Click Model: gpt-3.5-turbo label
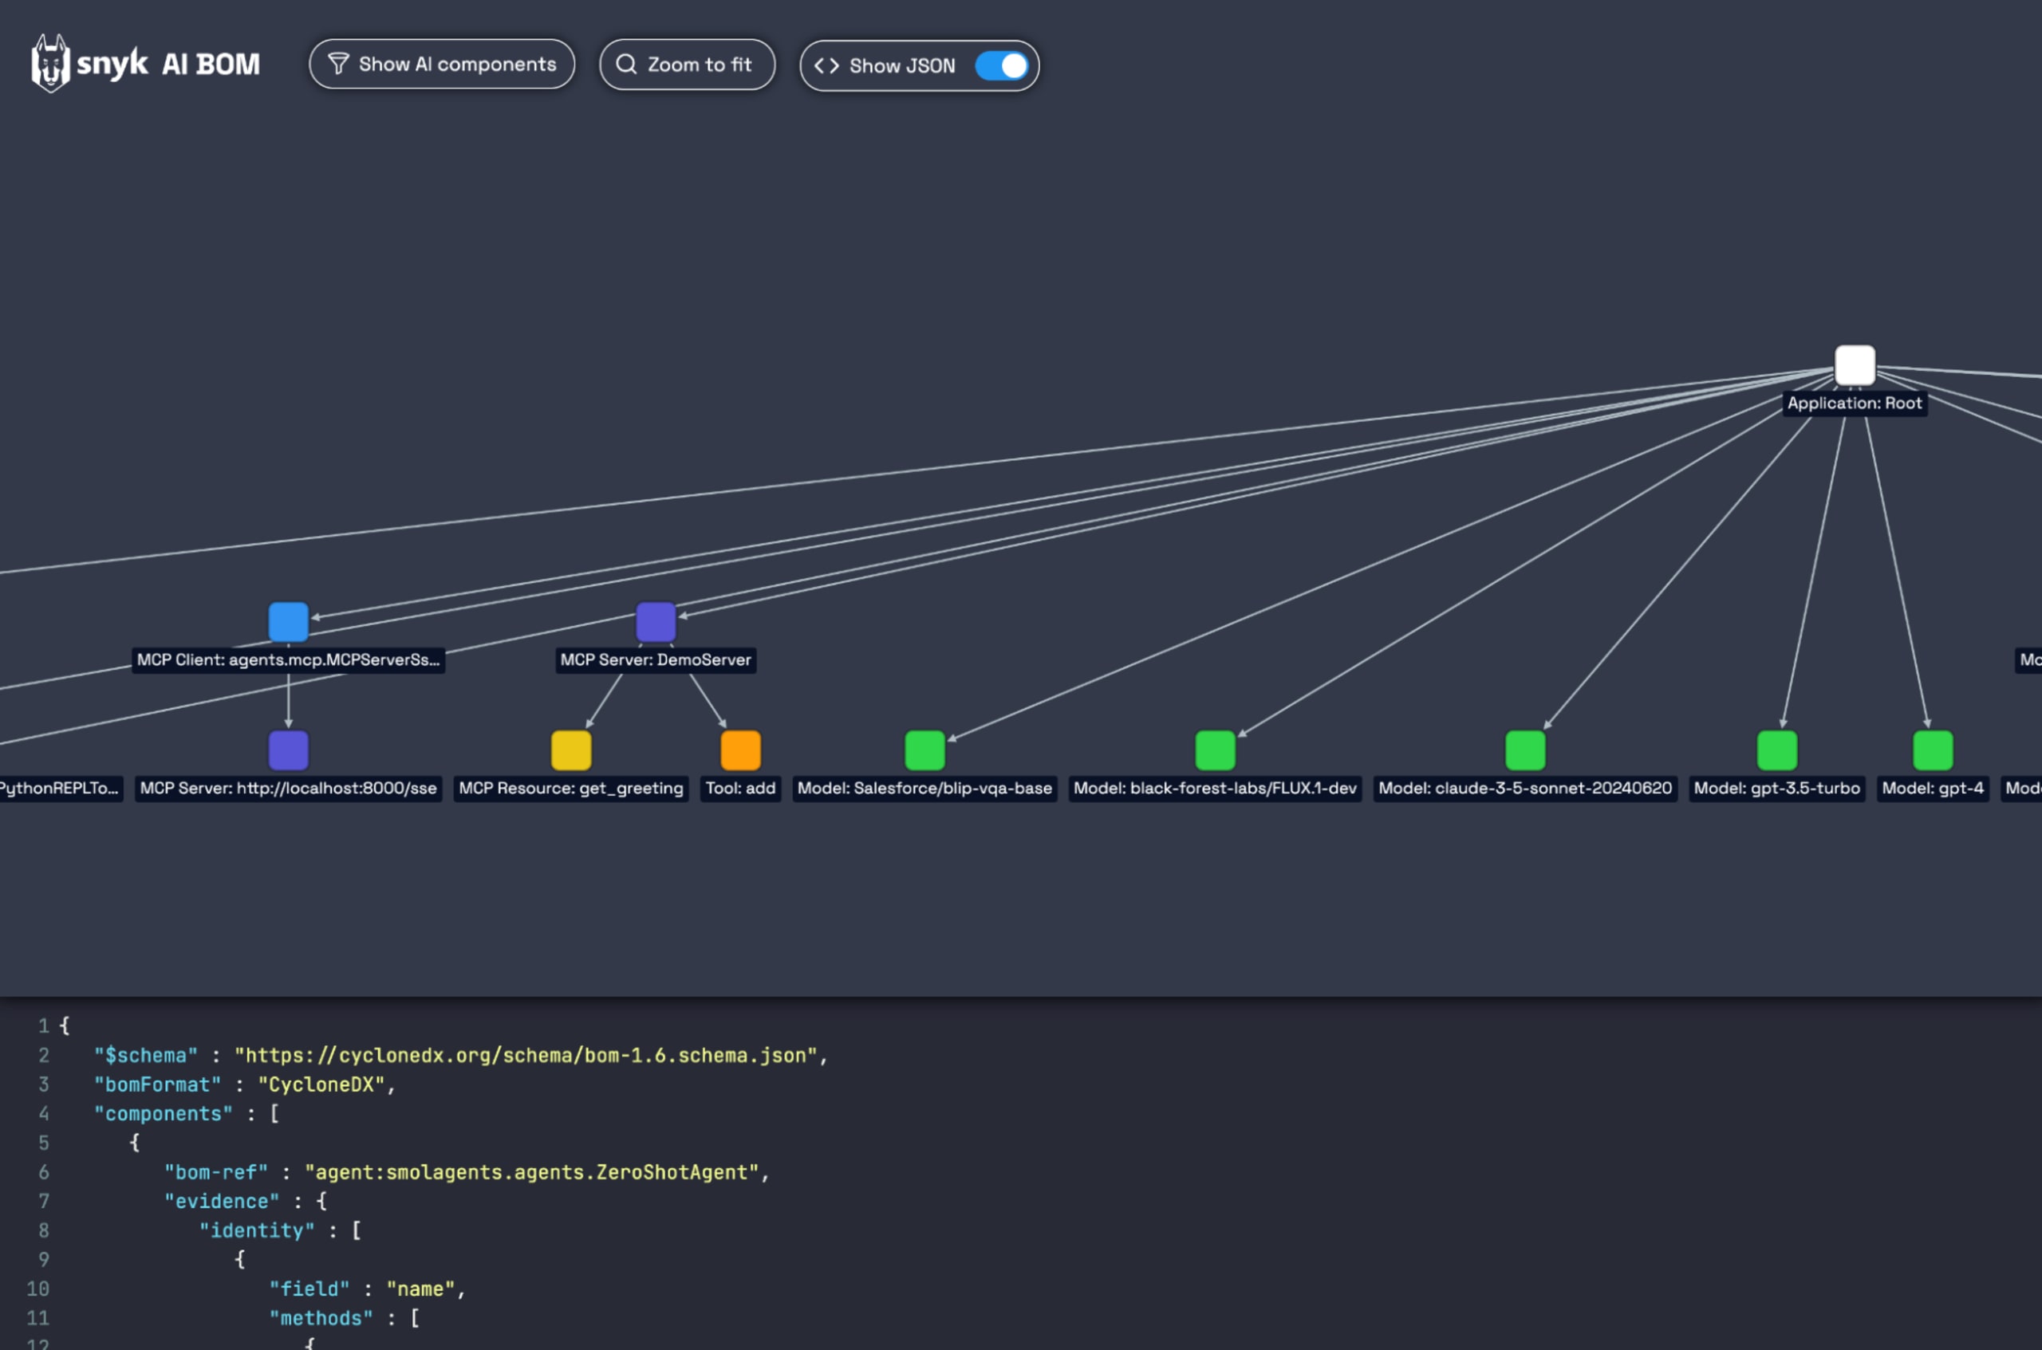Image resolution: width=2042 pixels, height=1350 pixels. point(1776,788)
